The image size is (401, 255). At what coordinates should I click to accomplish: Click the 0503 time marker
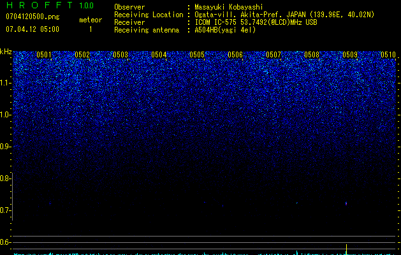pyautogui.click(x=120, y=55)
